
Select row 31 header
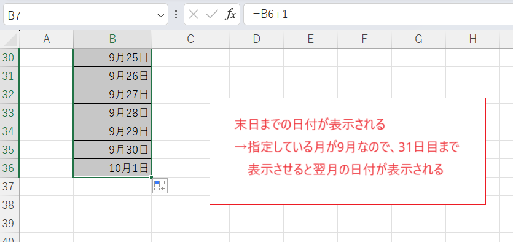pos(9,76)
